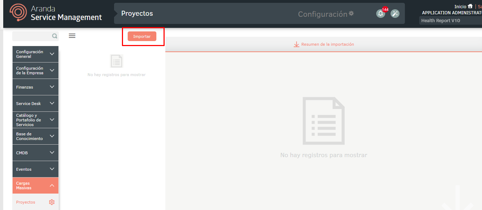The image size is (482, 210).
Task: Collapse the Cargas Masivas section
Action: 36,186
